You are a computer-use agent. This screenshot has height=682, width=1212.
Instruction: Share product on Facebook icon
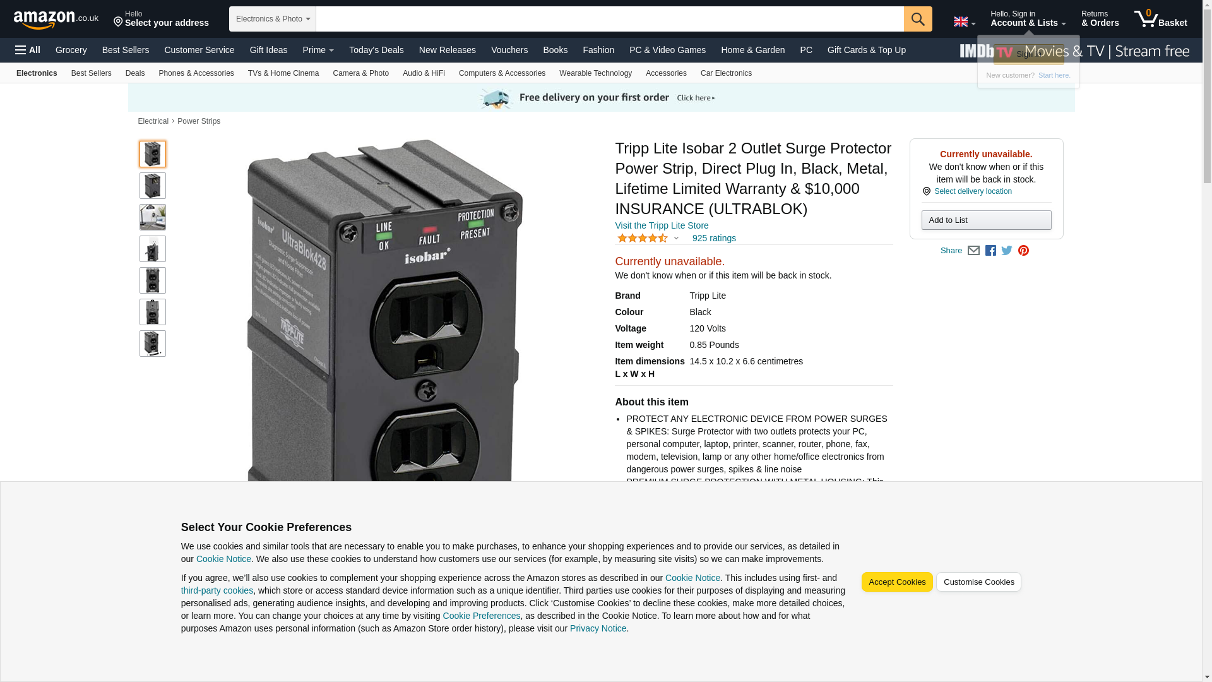990,251
